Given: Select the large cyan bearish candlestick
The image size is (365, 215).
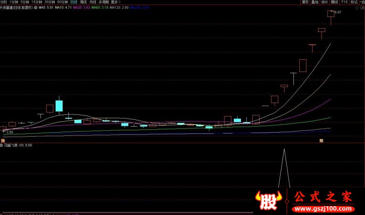Looking at the screenshot, I should 59,106.
